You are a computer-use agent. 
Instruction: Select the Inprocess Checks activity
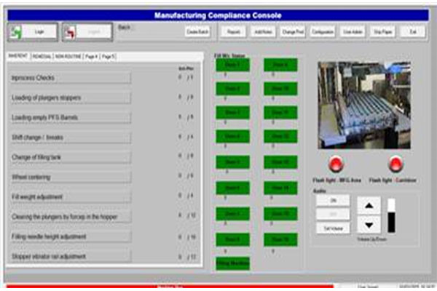point(70,77)
